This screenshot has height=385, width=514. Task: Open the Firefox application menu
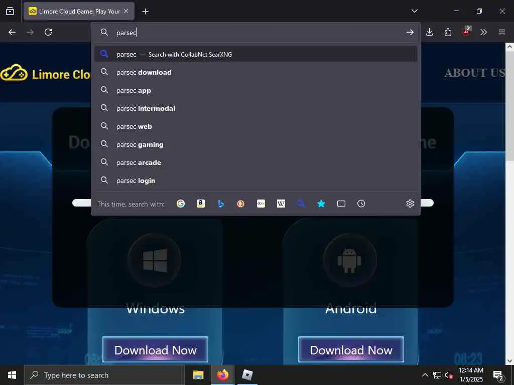click(502, 32)
